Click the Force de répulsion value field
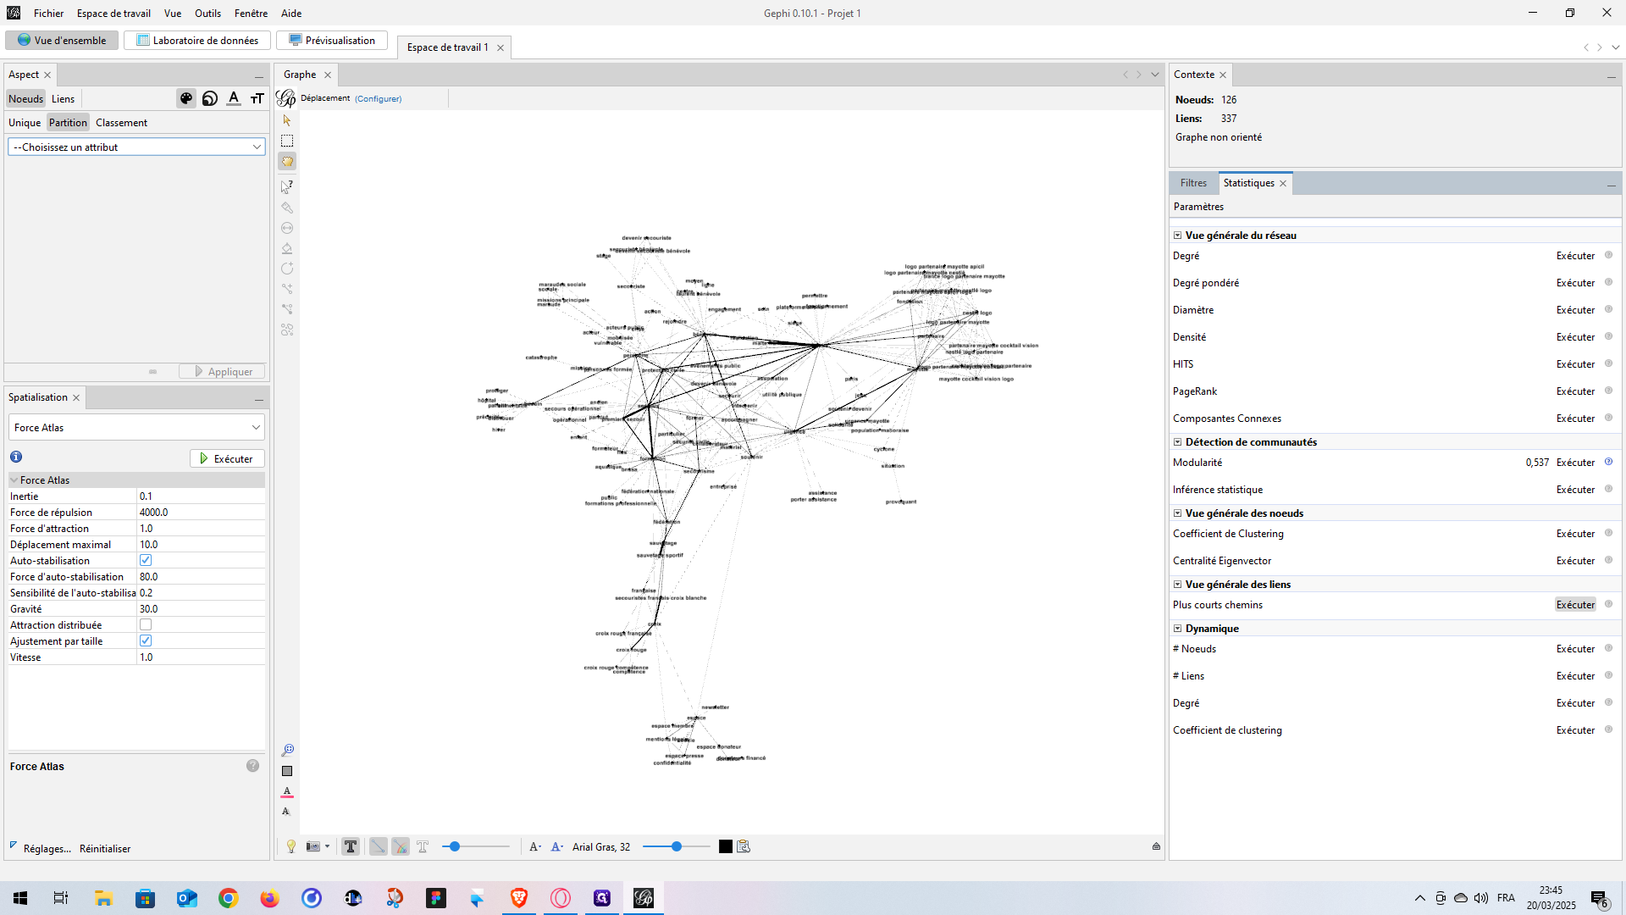 [201, 512]
